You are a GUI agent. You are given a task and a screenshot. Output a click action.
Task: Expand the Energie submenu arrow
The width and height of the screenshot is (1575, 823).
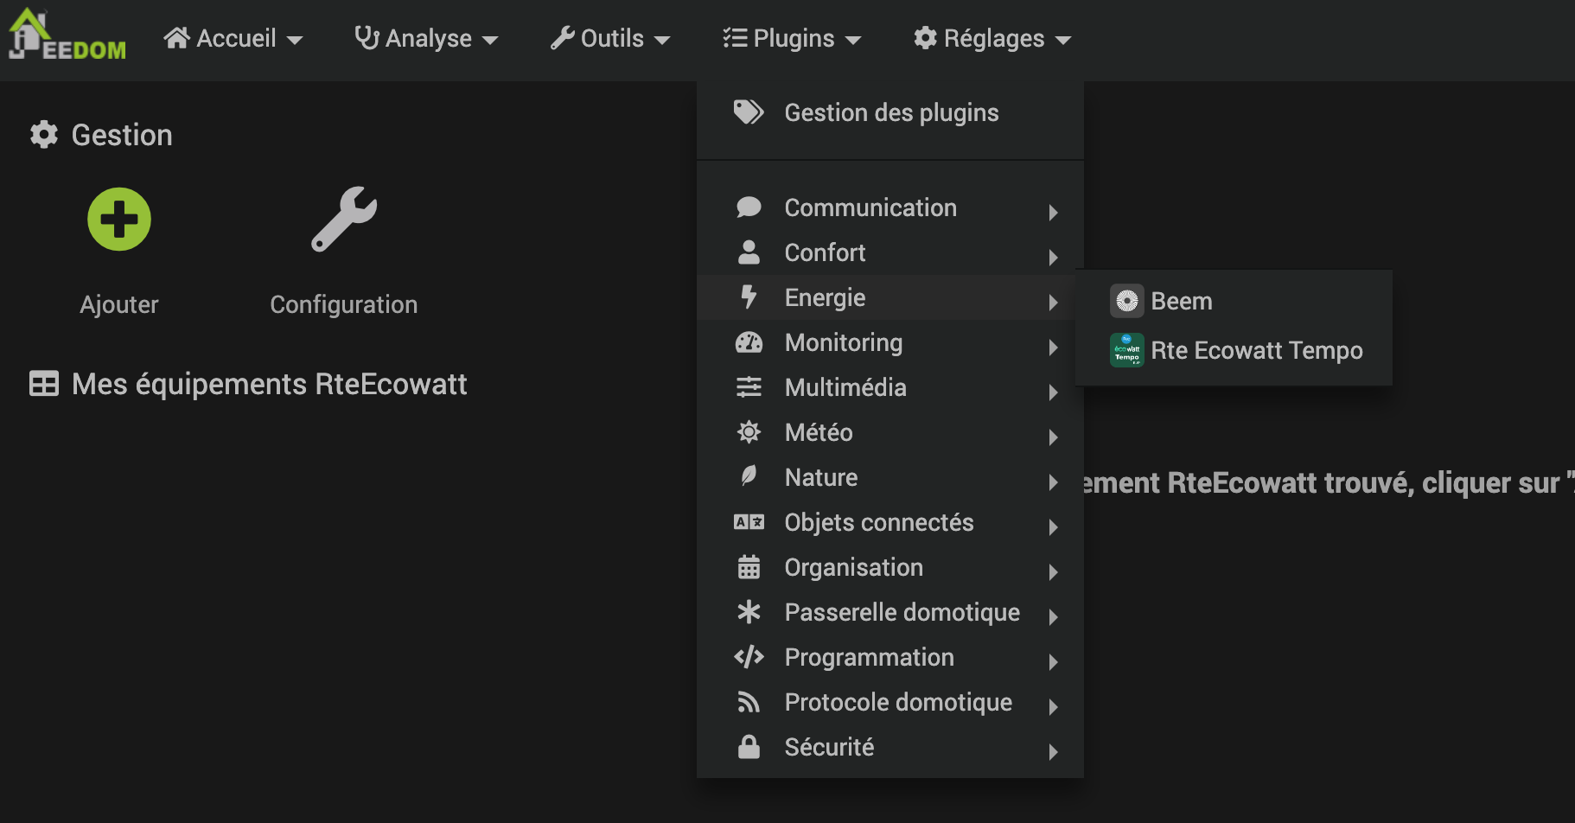click(x=1053, y=302)
